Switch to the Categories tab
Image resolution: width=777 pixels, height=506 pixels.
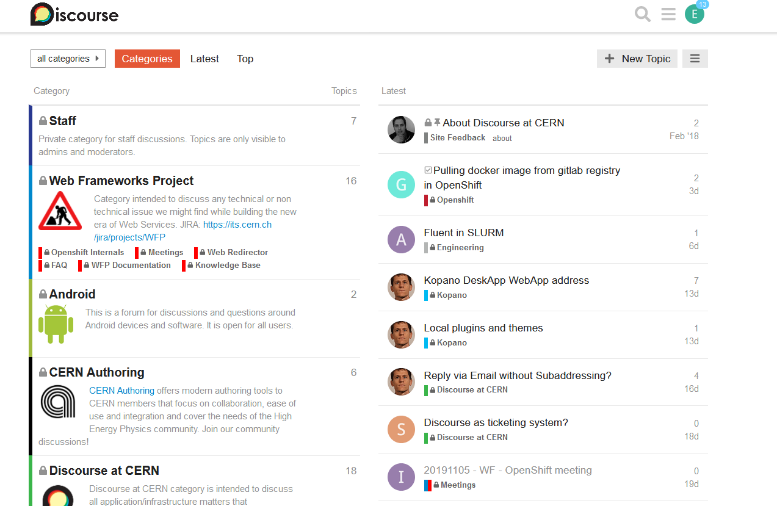[147, 59]
